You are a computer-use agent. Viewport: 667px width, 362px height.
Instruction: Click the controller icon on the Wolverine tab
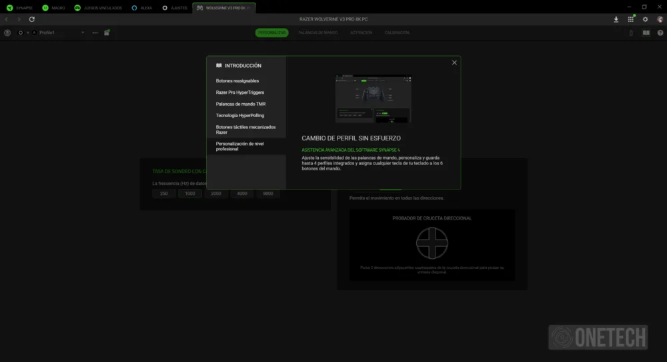tap(199, 7)
